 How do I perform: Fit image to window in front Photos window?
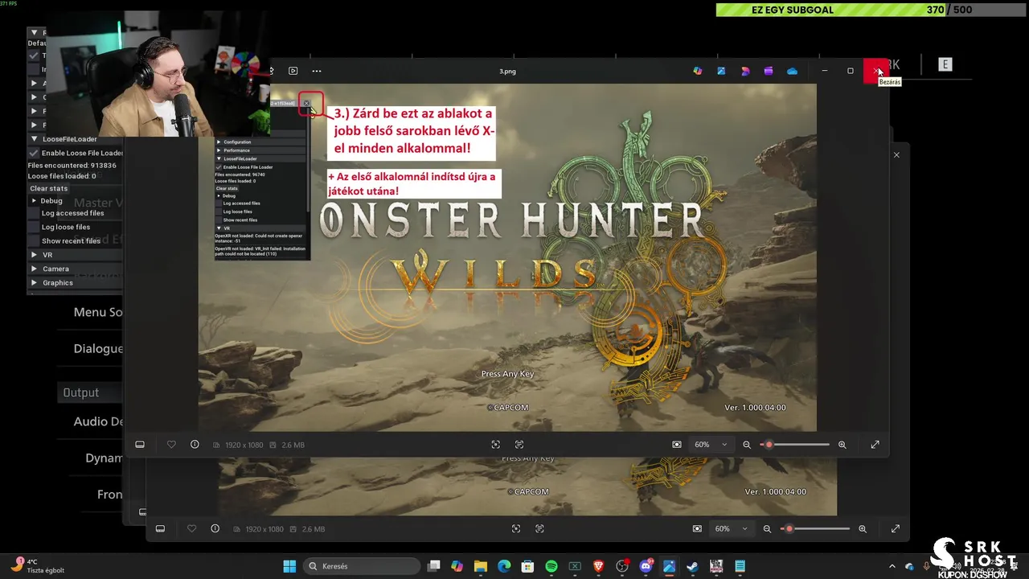tap(677, 445)
